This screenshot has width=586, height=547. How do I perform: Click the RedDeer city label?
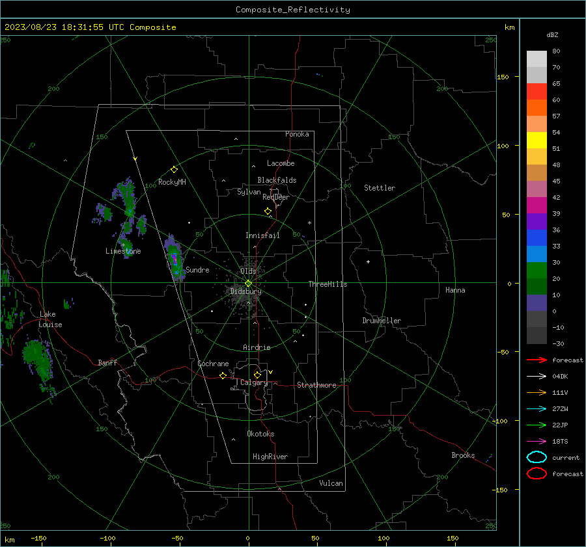pos(276,197)
